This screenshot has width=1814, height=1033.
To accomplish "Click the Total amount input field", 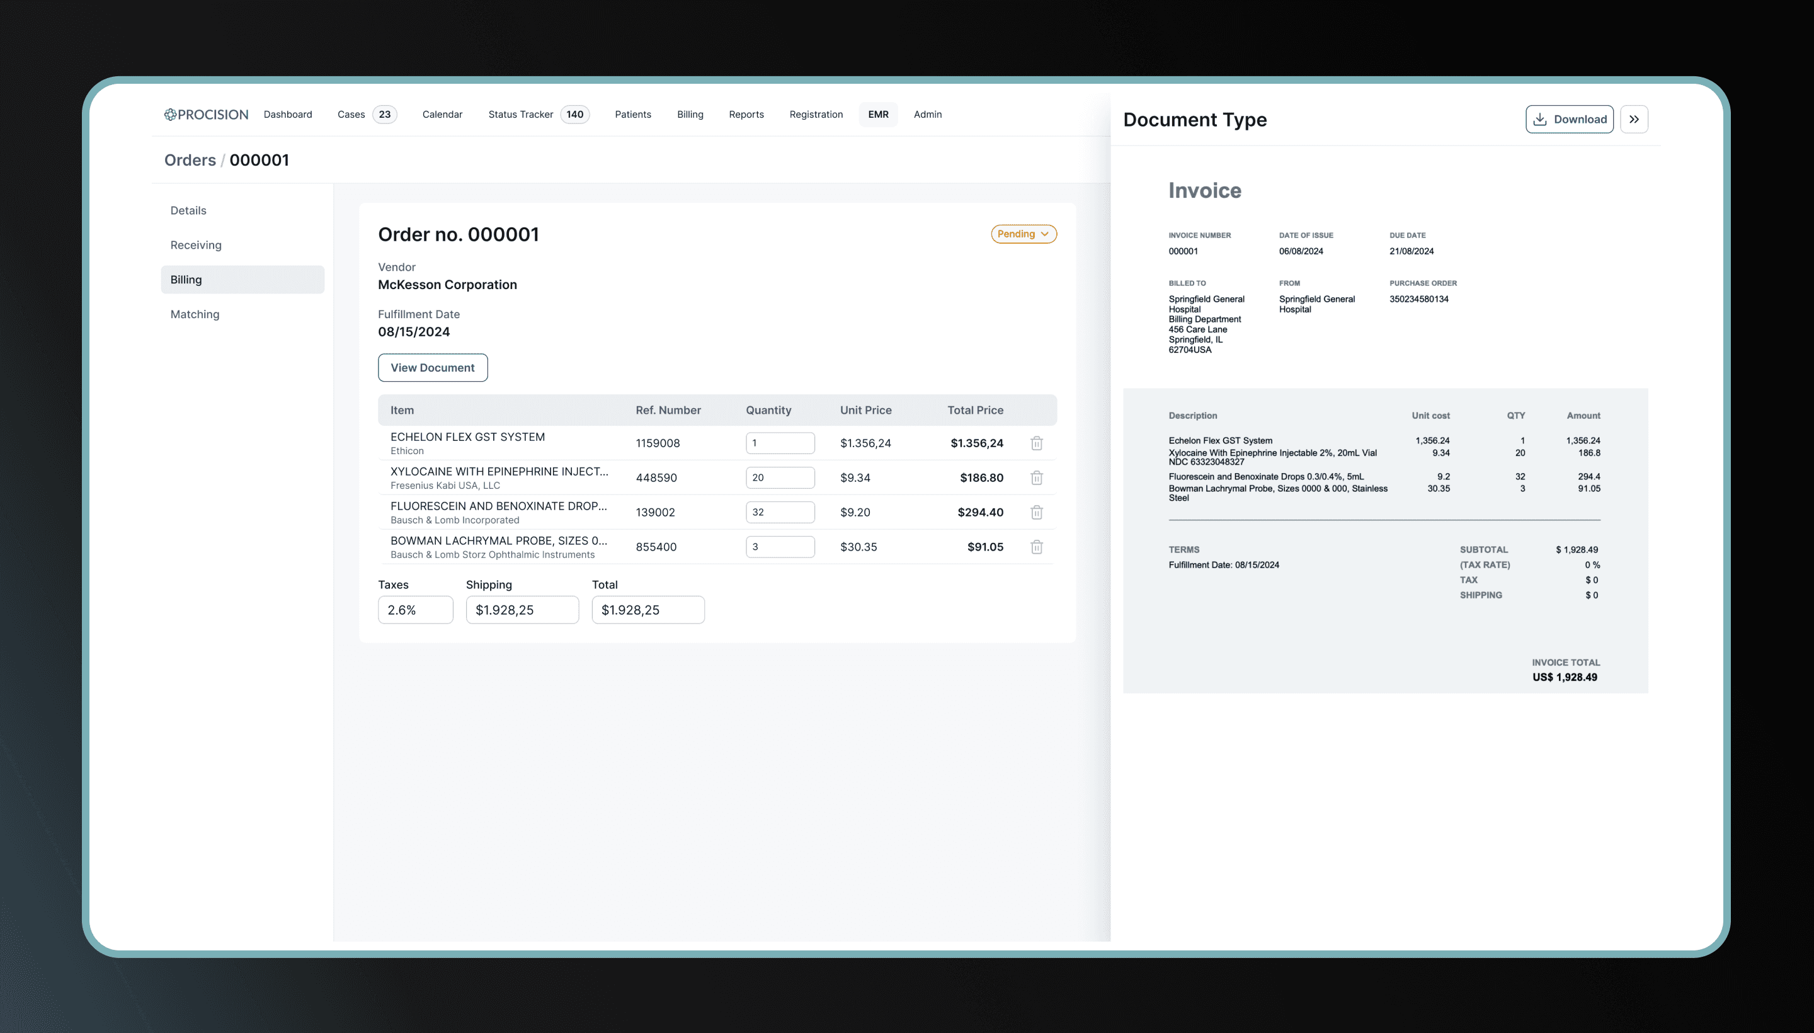I will [x=647, y=610].
